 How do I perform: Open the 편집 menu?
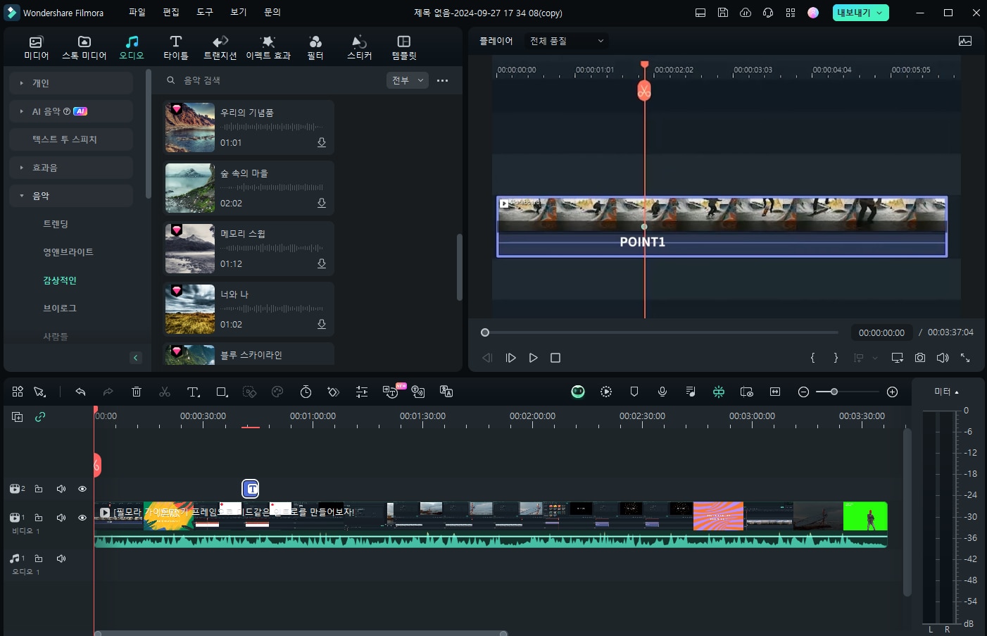[x=171, y=13]
